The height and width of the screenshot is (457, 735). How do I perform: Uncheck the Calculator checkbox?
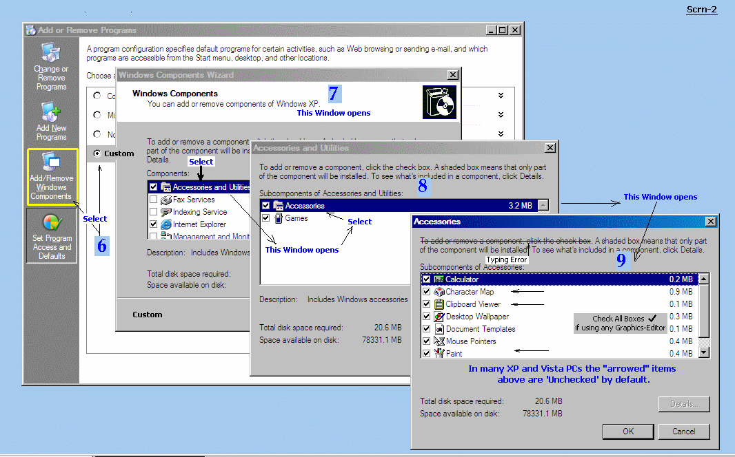click(426, 279)
